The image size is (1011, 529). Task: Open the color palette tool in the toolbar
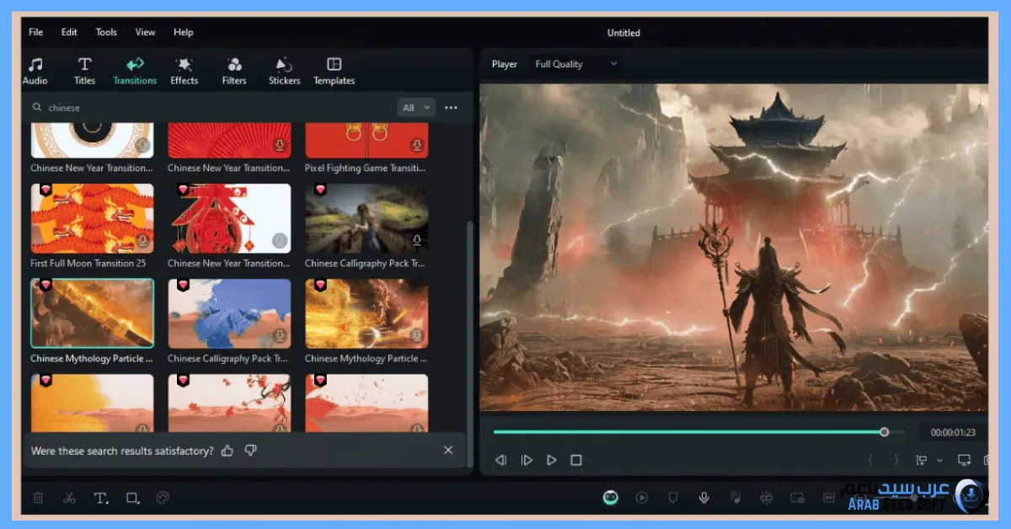(163, 498)
